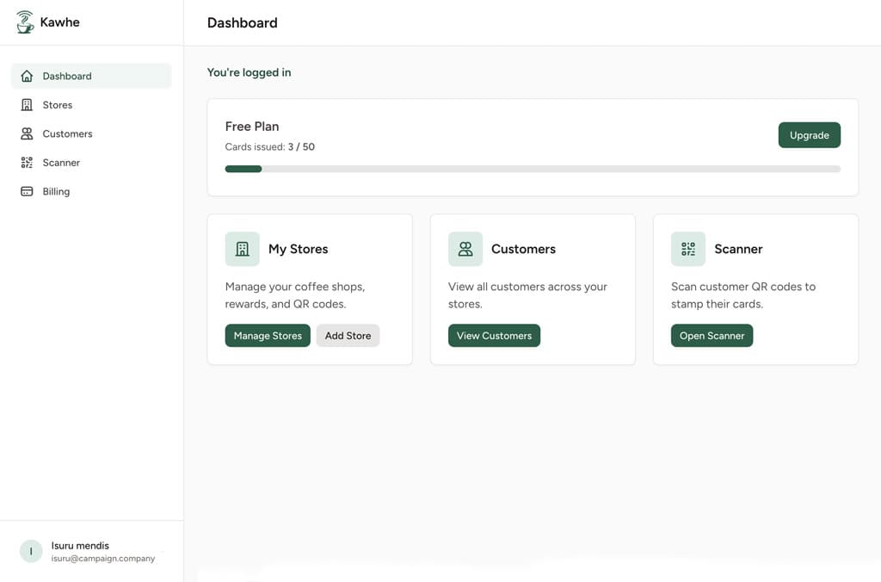Screen dimensions: 881x582
Task: Click View Customers
Action: click(494, 335)
